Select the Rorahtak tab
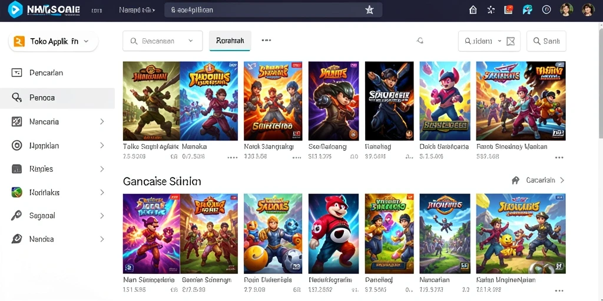Image resolution: width=603 pixels, height=301 pixels. [x=230, y=41]
